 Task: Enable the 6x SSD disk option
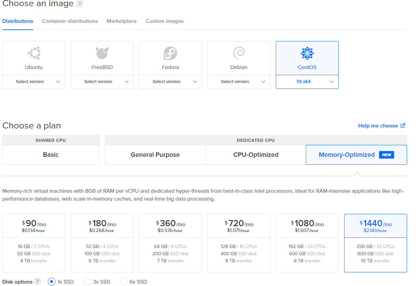[x=124, y=282]
